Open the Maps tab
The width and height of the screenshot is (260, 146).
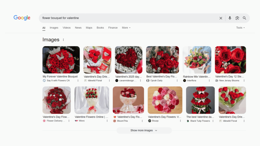click(x=89, y=28)
